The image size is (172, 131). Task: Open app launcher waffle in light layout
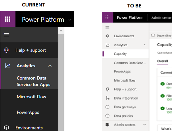tap(107, 17)
